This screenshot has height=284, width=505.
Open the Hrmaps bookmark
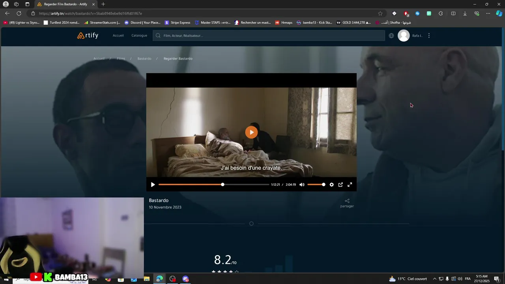[284, 22]
